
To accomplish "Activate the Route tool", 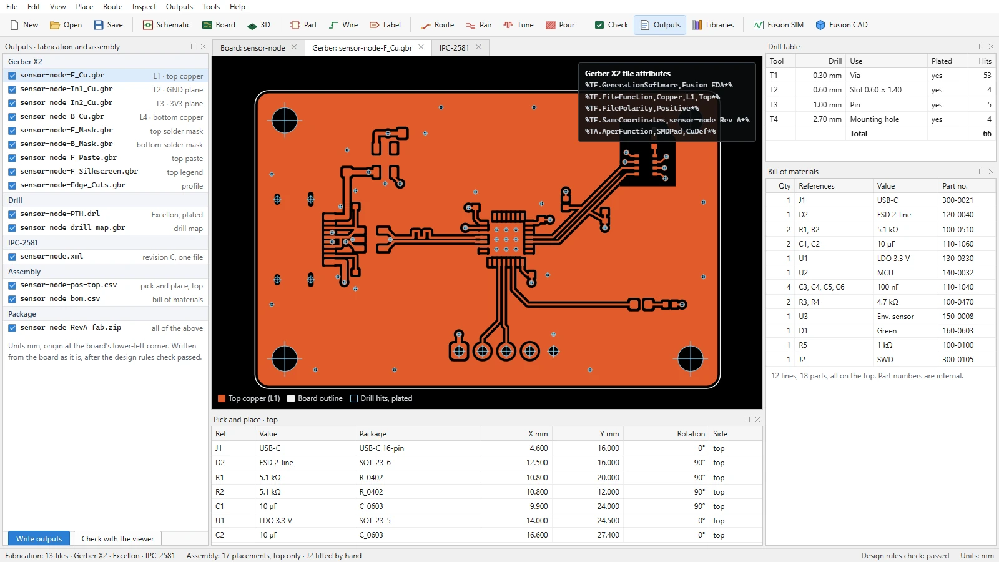I will tap(437, 25).
